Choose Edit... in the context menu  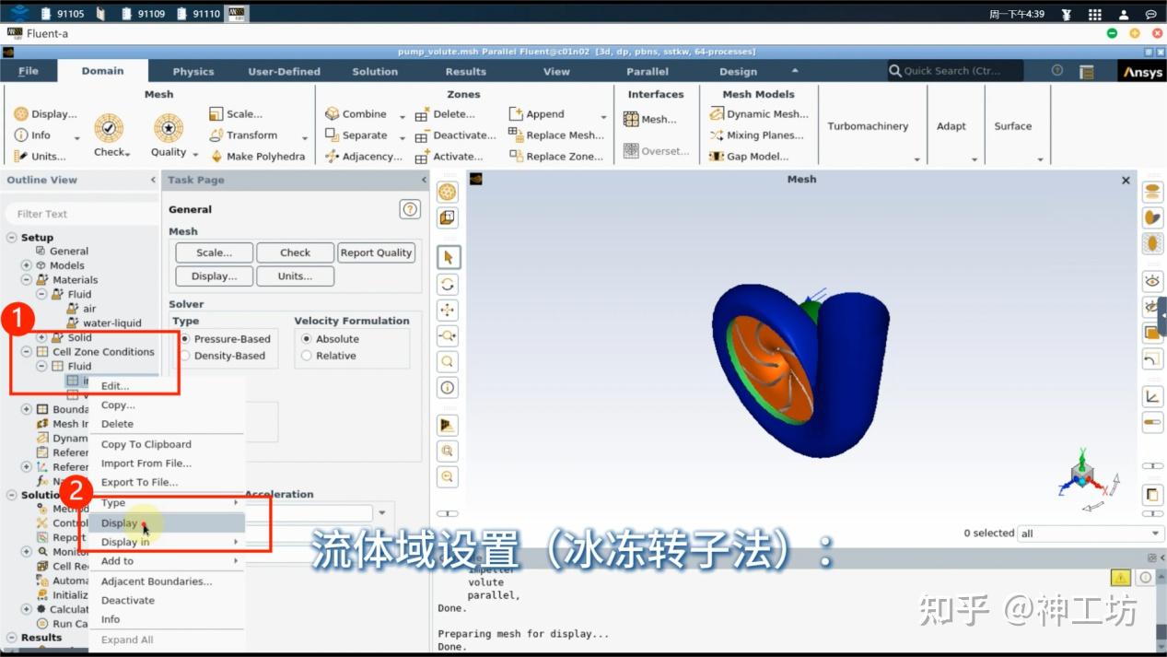click(x=167, y=386)
